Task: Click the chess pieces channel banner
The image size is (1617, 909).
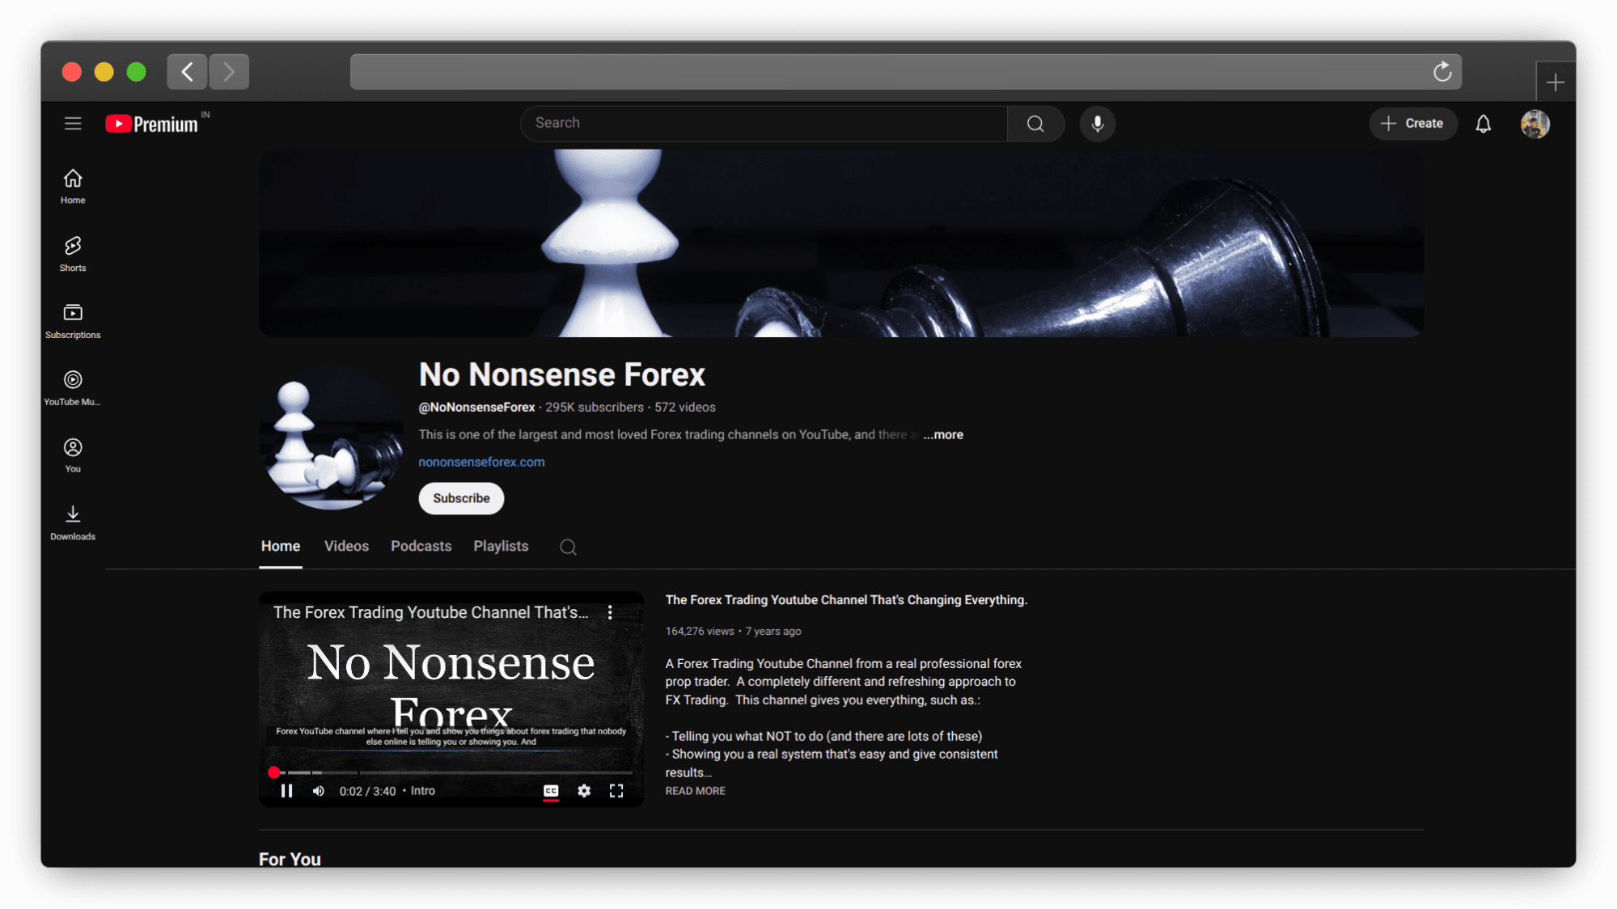Action: [841, 243]
